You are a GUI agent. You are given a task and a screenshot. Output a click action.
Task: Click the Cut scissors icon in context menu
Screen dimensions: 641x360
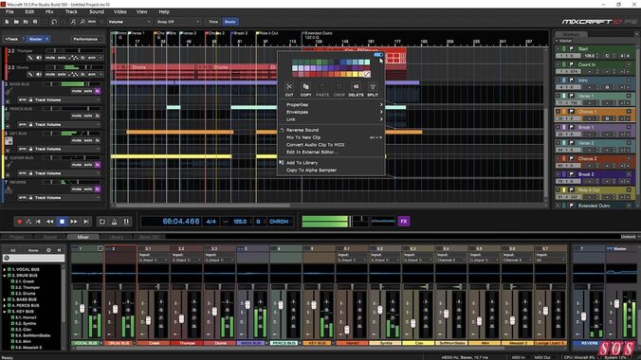(x=289, y=86)
